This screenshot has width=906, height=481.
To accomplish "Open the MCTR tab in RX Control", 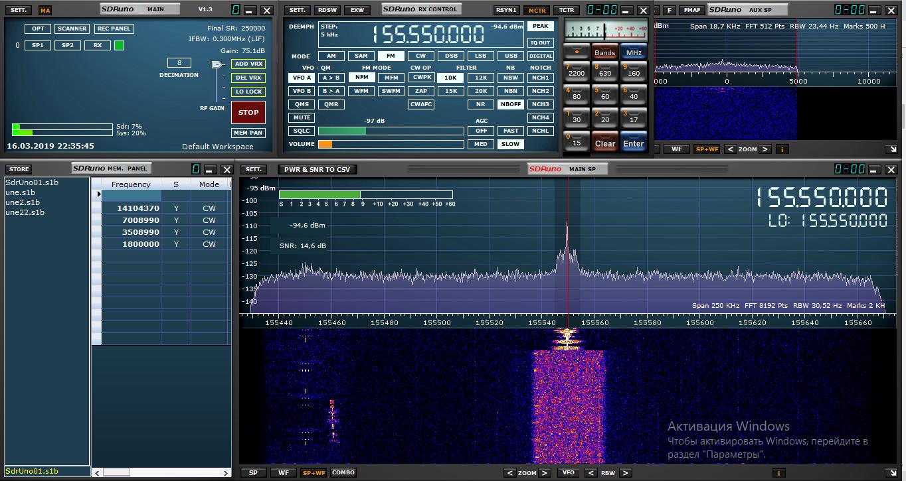I will 536,10.
